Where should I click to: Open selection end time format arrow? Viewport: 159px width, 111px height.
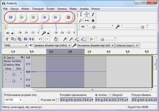click(x=127, y=100)
